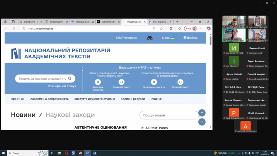The image size is (277, 156).
Task: Add page to favorites with star icon
Action: [x=161, y=28]
